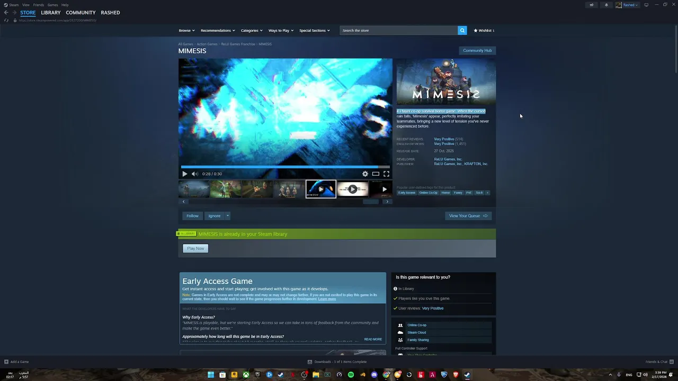Expand the Special Sections dropdown
This screenshot has width=678, height=381.
pyautogui.click(x=315, y=30)
